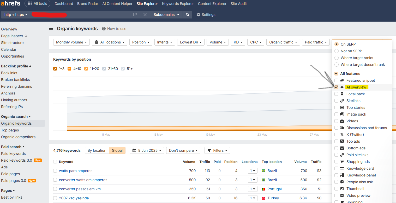Viewport: 396px width, 203px height.
Task: Click the Ahrefs logo
Action: (10, 4)
